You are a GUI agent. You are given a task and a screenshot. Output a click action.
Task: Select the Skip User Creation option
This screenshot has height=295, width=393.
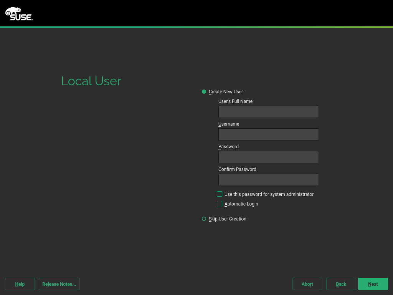click(x=204, y=219)
